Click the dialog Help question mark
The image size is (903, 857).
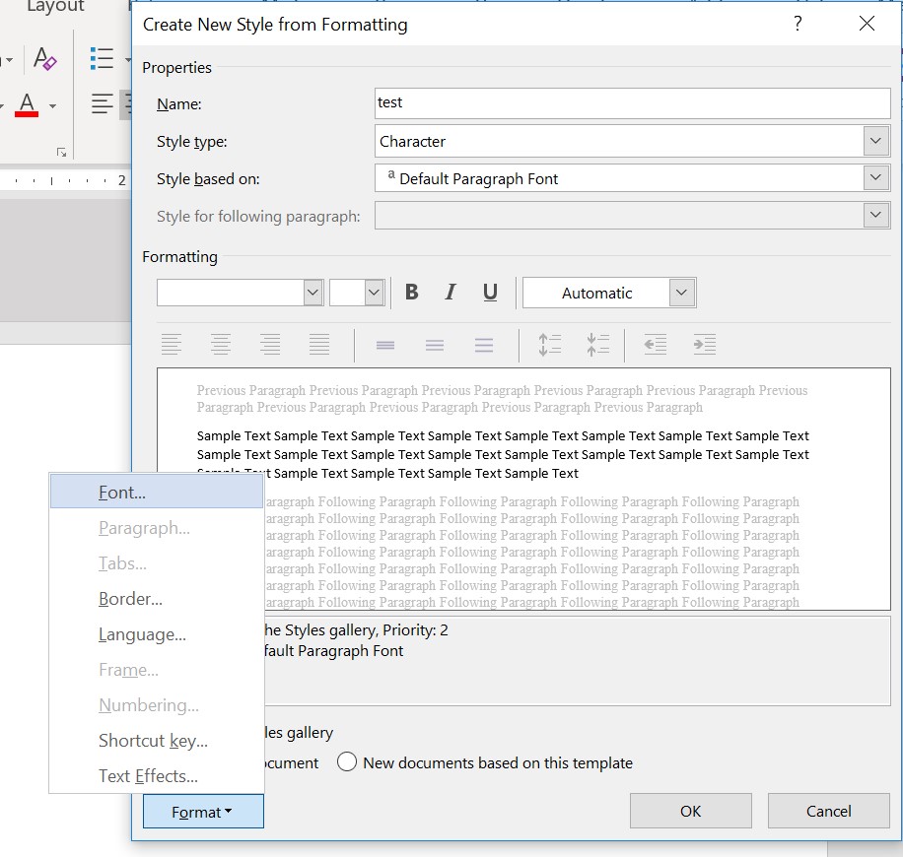tap(798, 24)
